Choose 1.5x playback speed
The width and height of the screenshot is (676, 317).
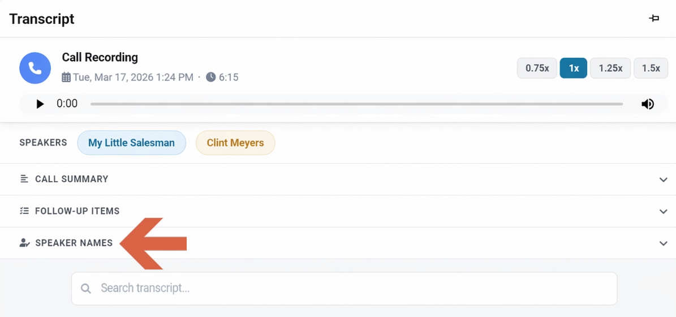coord(651,68)
